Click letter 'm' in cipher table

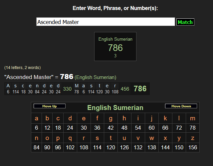click(192, 118)
